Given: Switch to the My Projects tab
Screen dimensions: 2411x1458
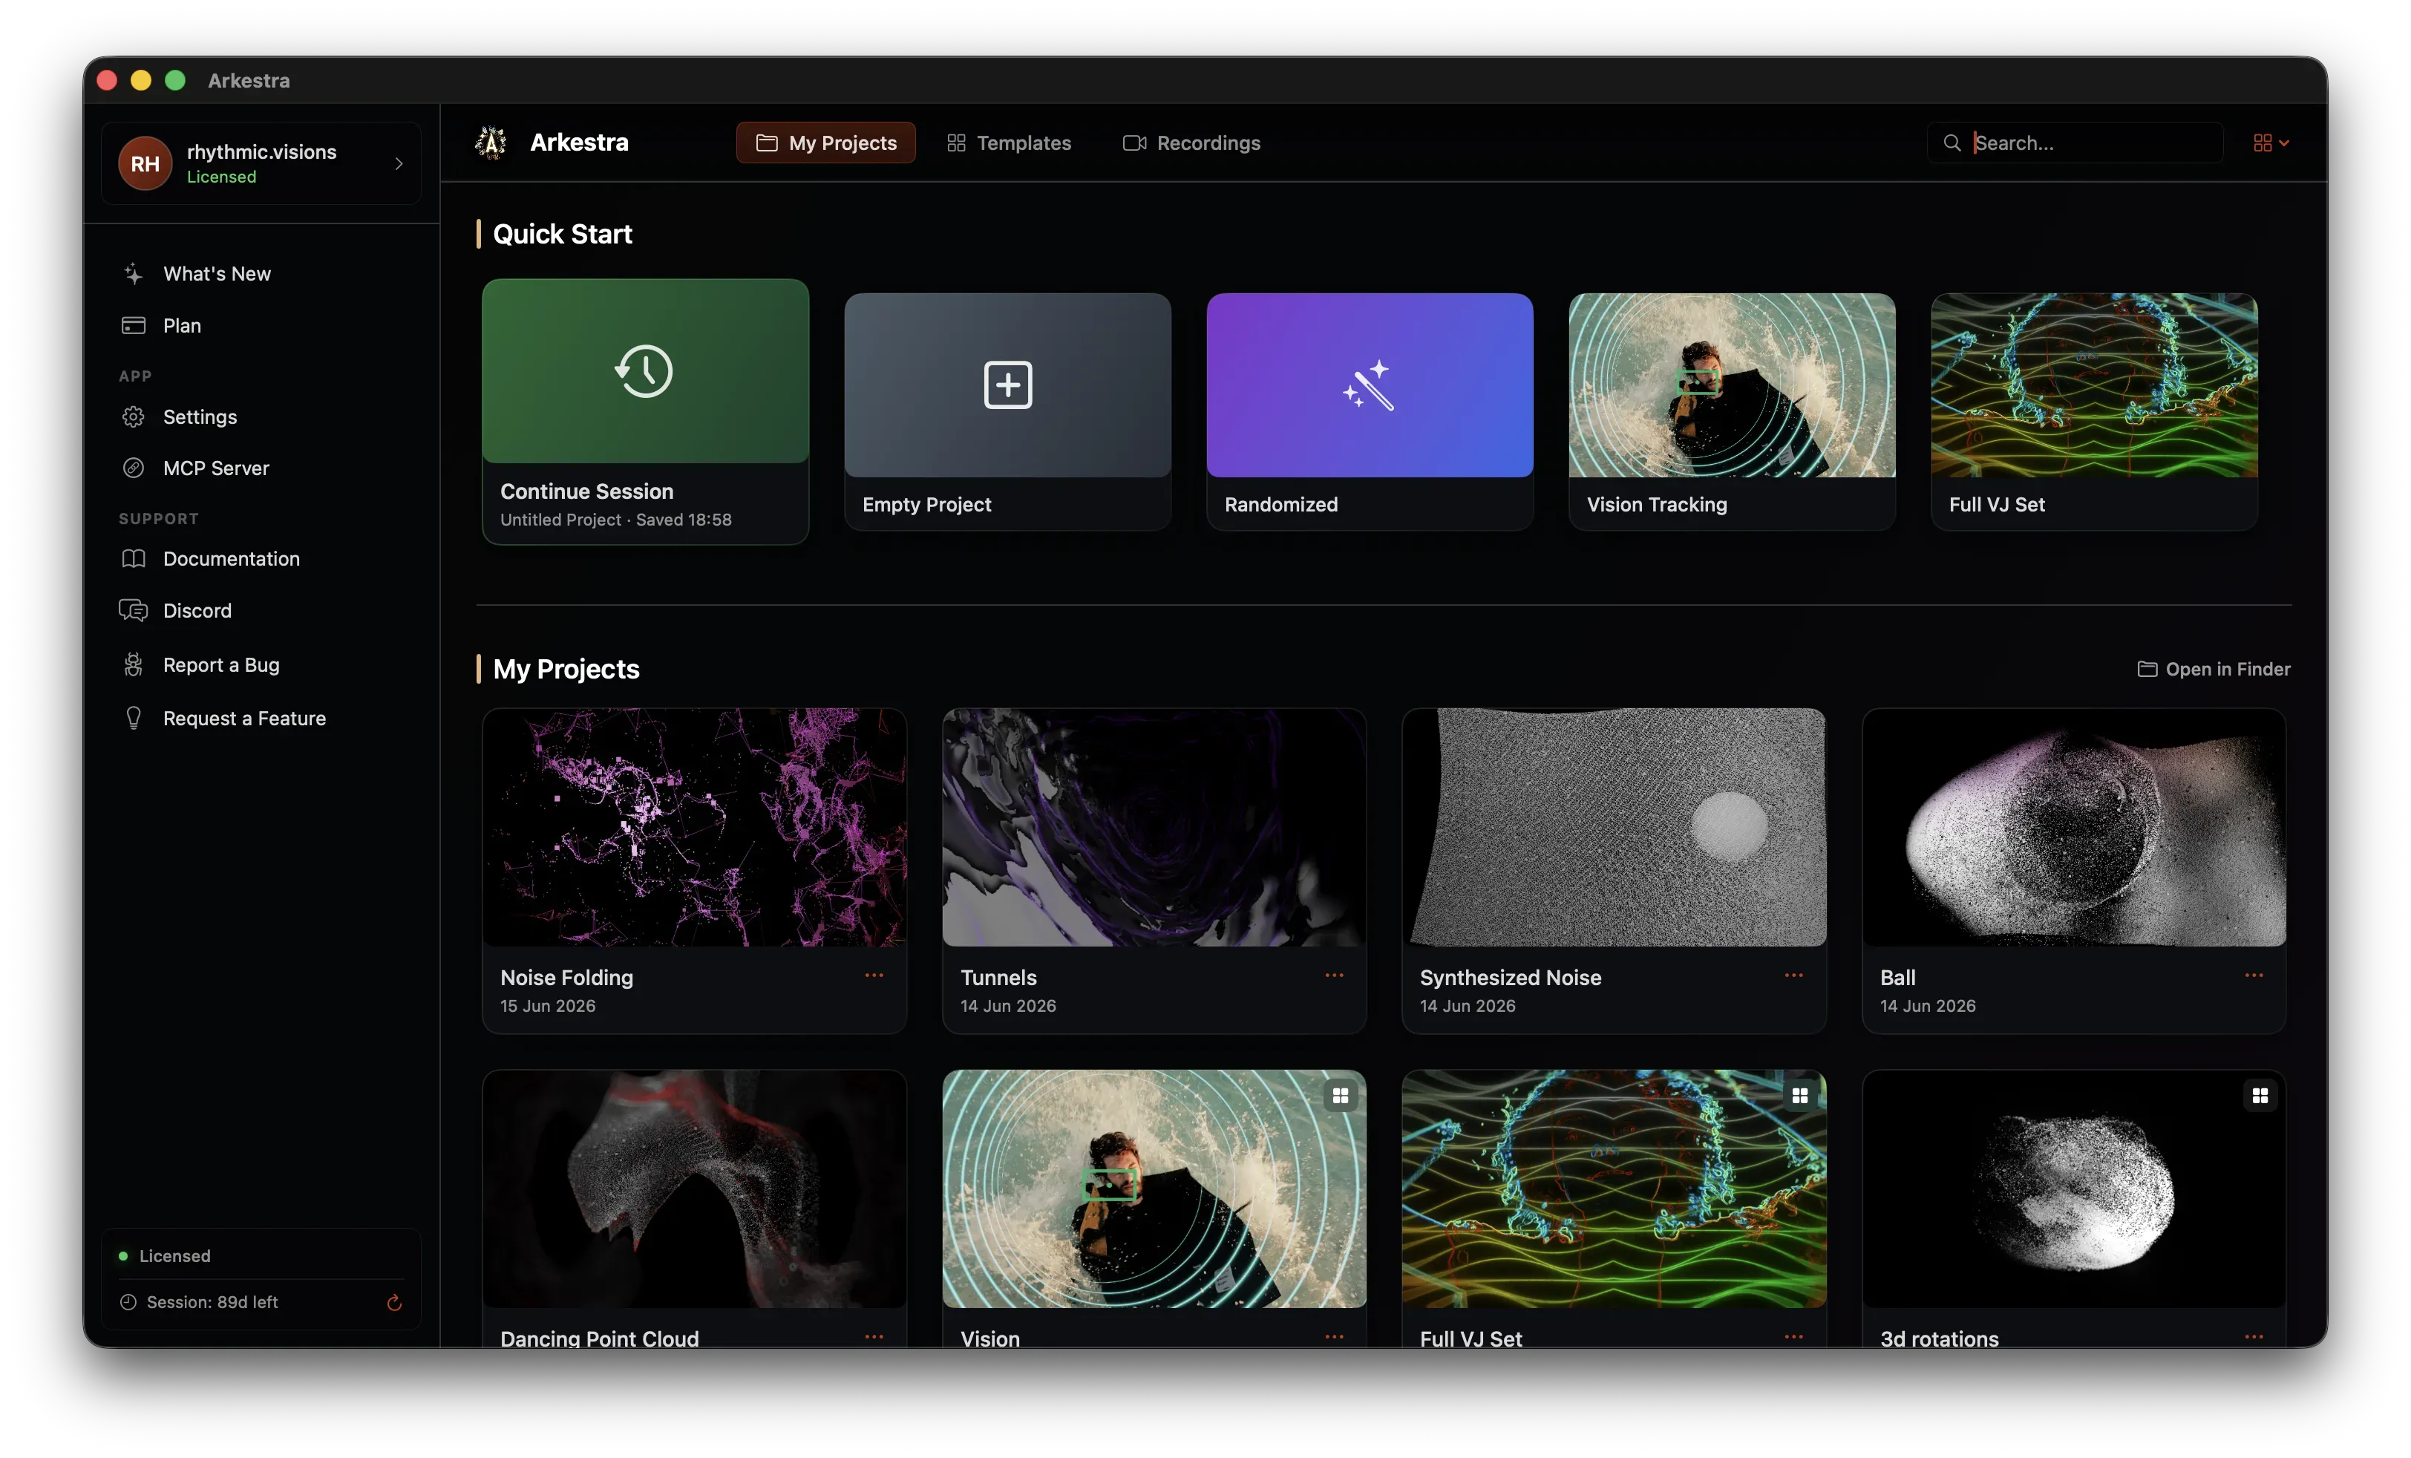Looking at the screenshot, I should [x=826, y=143].
